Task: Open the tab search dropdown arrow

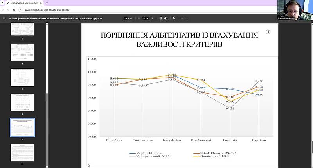Action: (x=2, y=3)
